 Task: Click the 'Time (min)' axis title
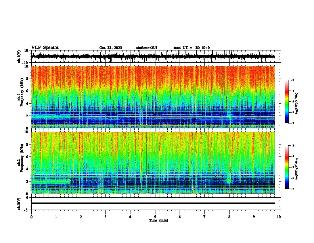tap(159, 220)
